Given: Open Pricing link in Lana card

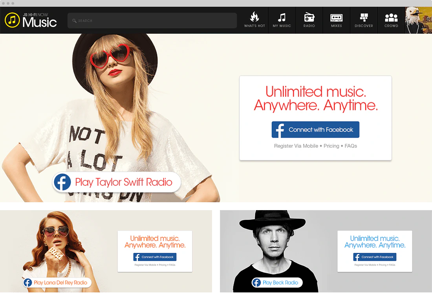Looking at the screenshot, I should tap(163, 265).
